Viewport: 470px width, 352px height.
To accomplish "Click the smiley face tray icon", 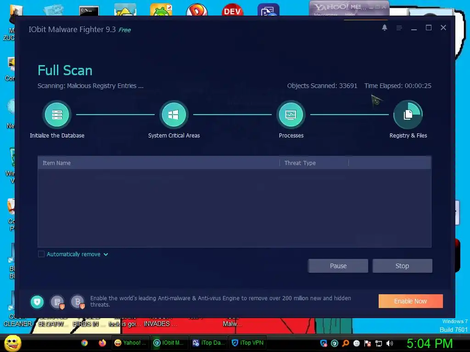I will [356, 343].
